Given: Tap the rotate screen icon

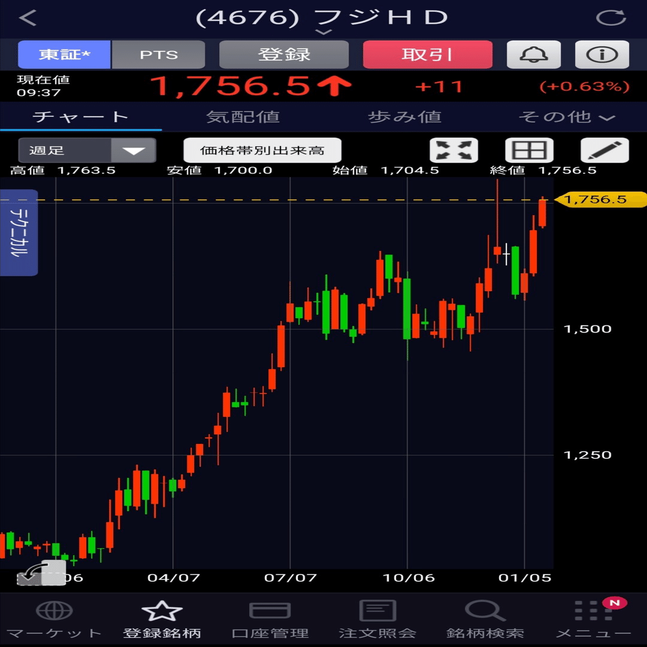Looking at the screenshot, I should pos(41,573).
